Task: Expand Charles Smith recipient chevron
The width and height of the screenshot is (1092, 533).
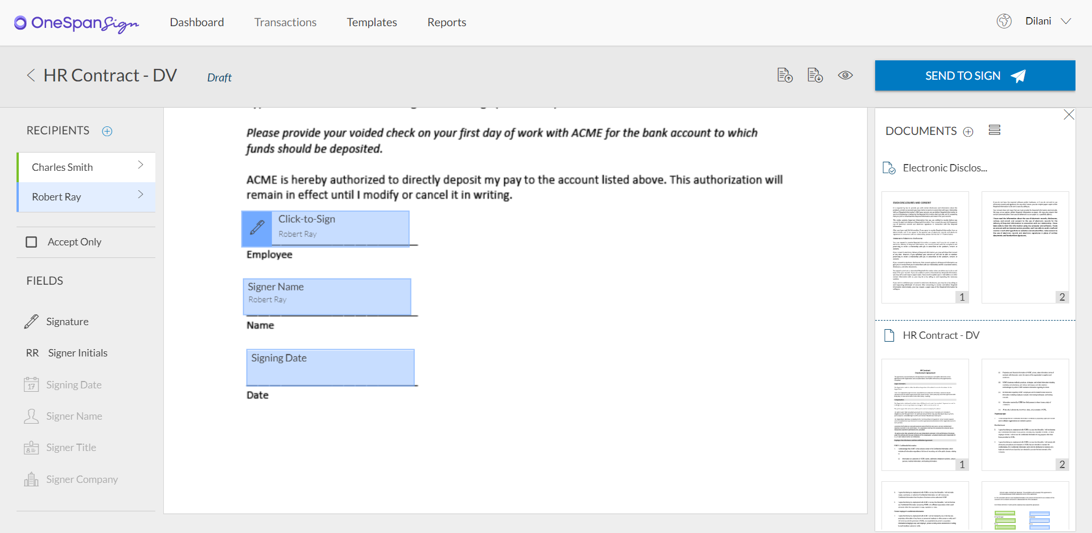Action: click(141, 165)
